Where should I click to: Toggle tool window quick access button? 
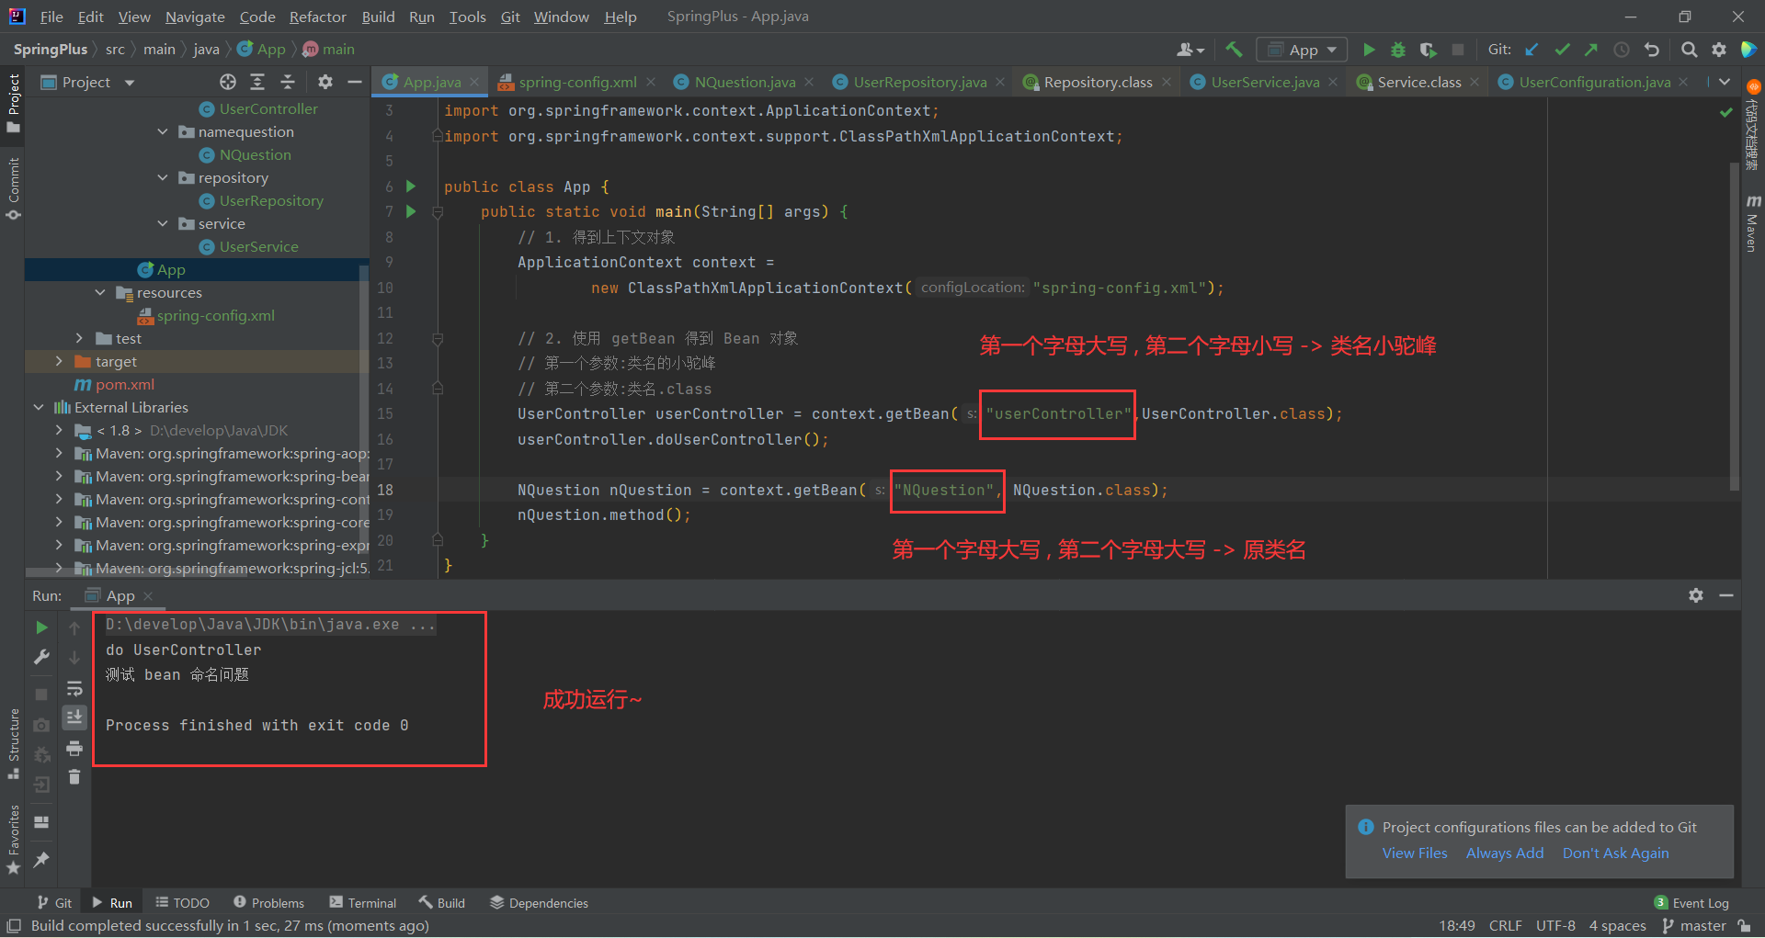(x=14, y=925)
